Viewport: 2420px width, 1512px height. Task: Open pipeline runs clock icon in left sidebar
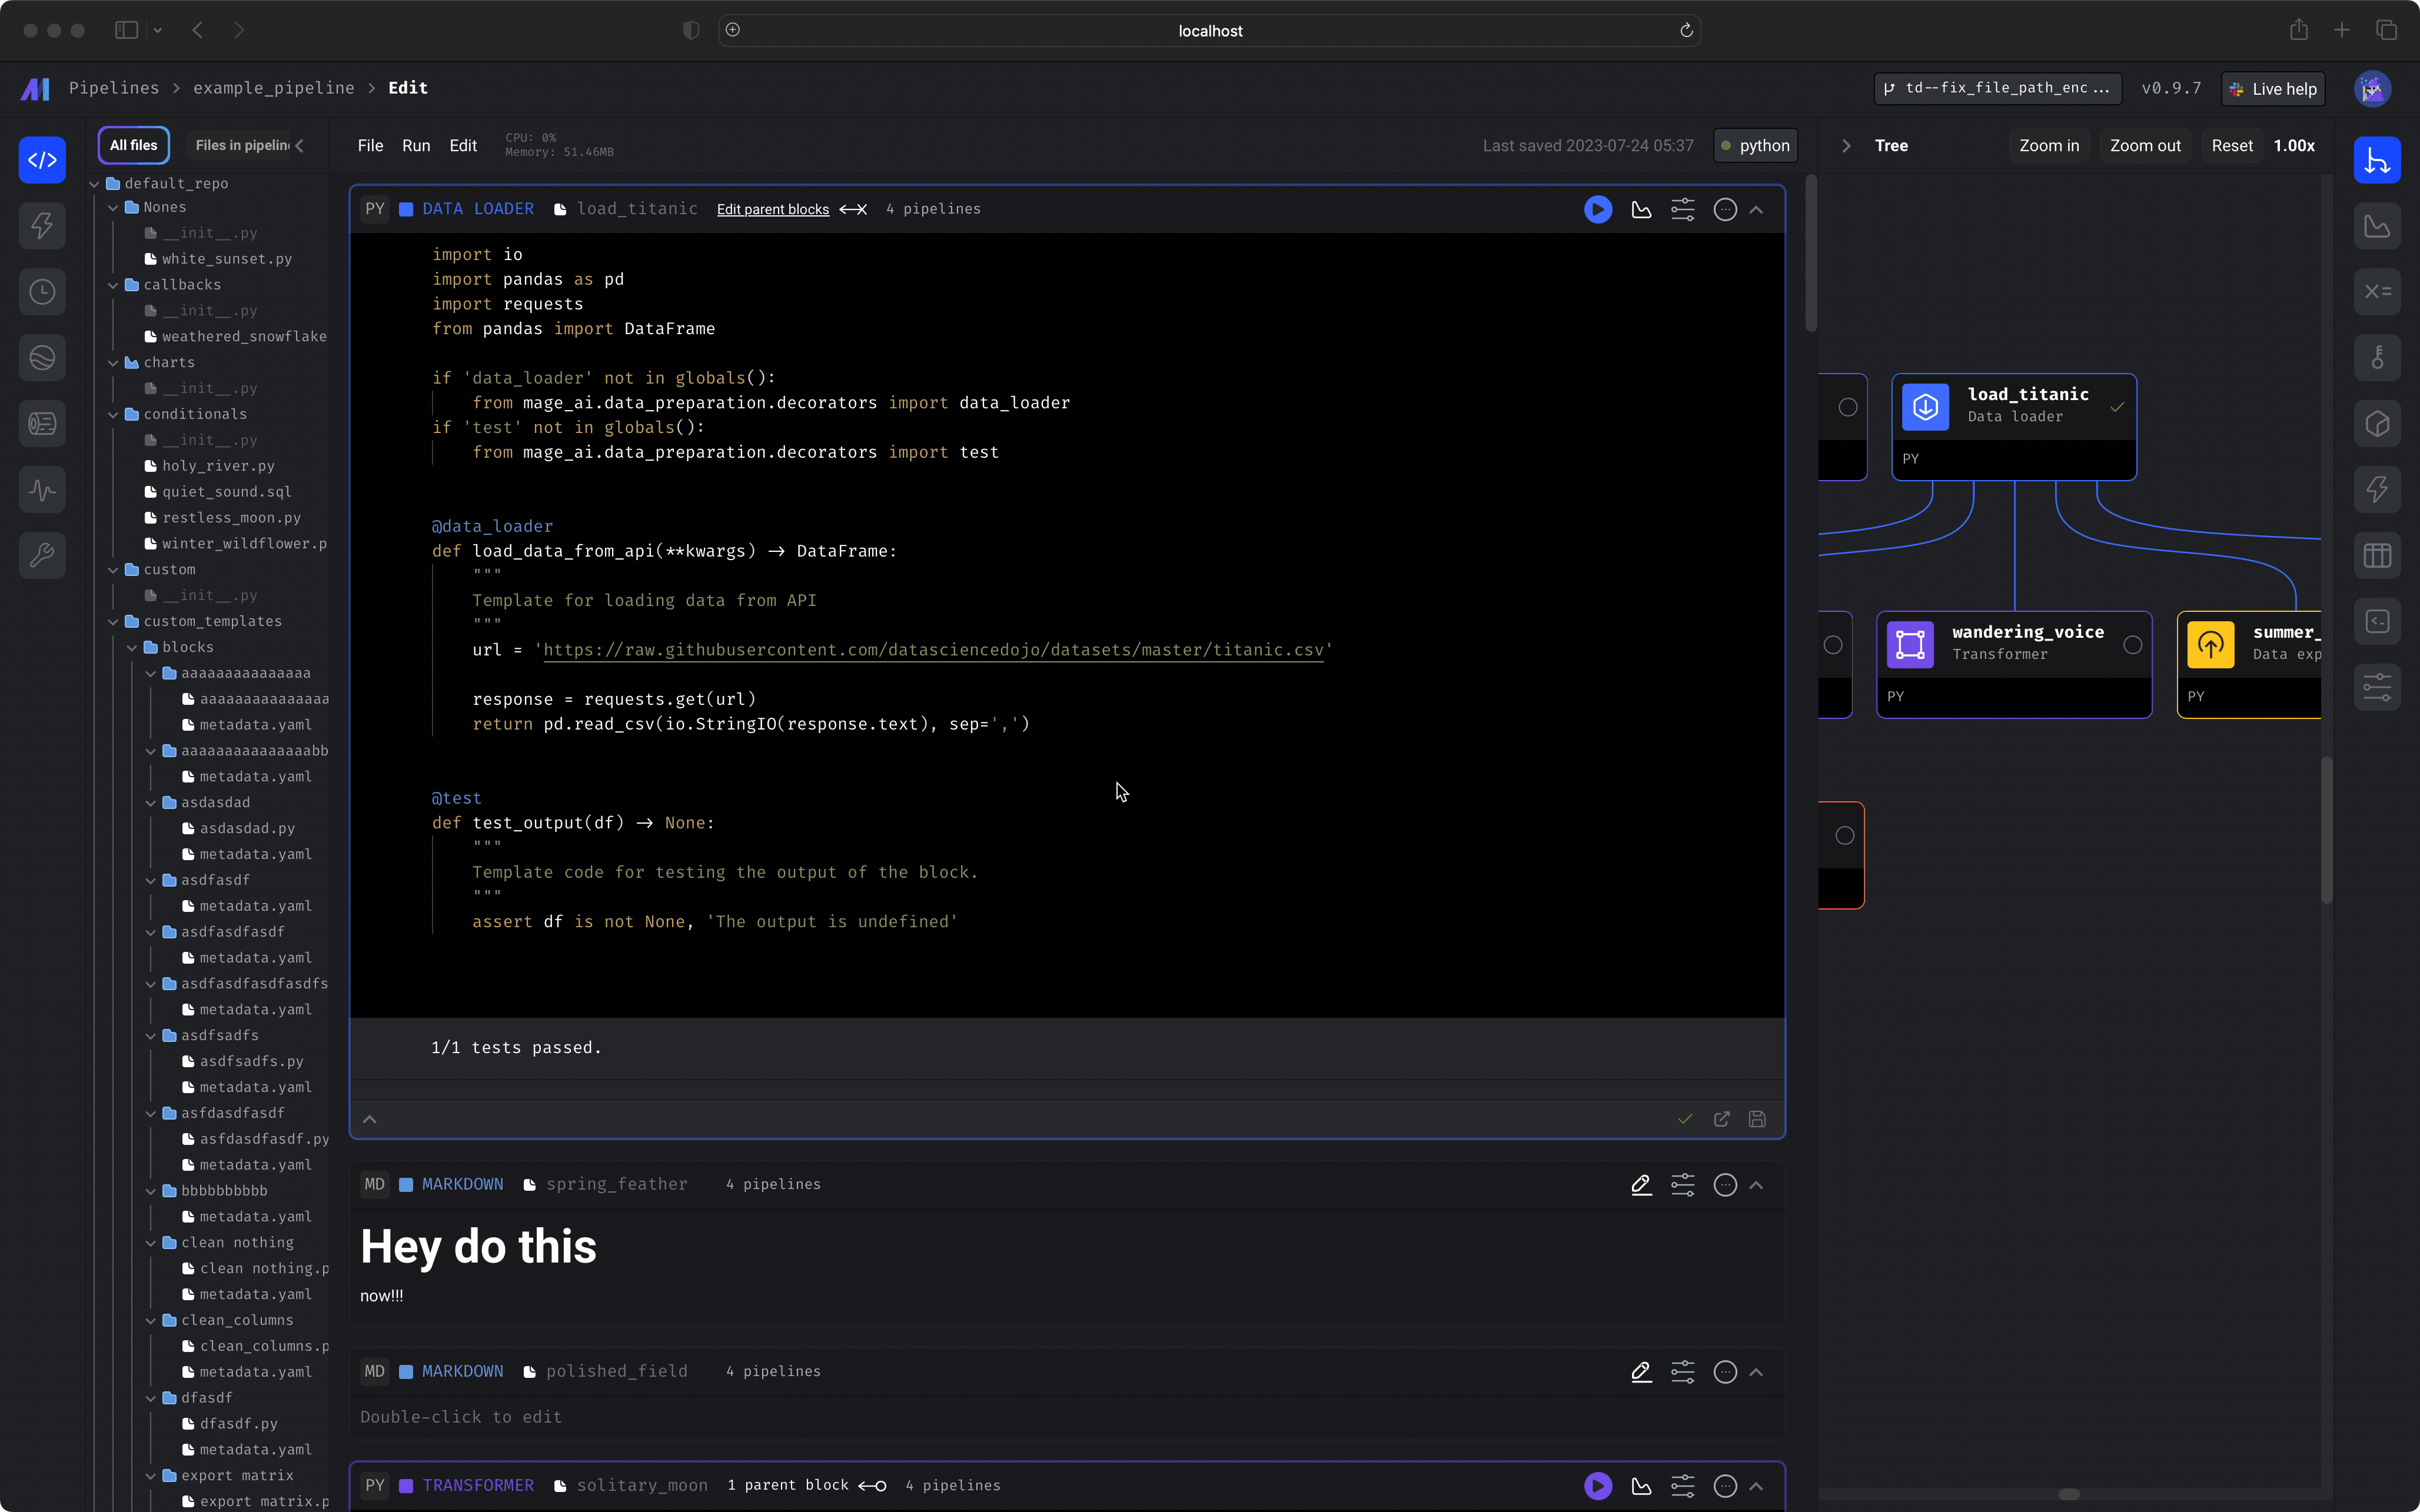[x=42, y=292]
